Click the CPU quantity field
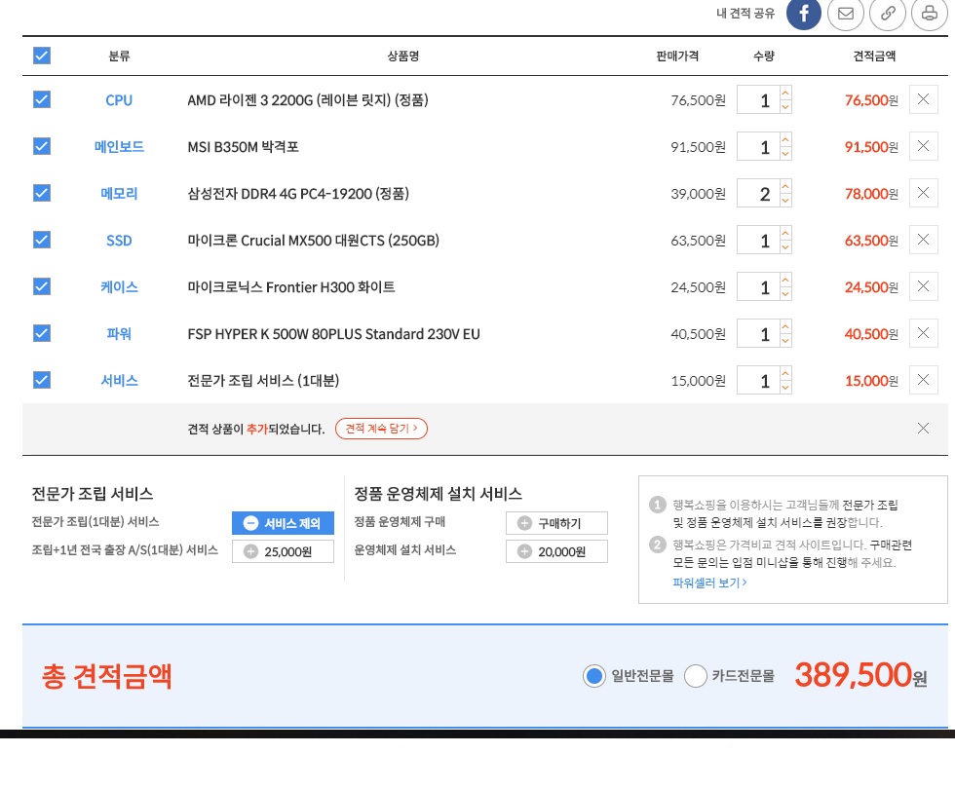955x790 pixels. (758, 99)
